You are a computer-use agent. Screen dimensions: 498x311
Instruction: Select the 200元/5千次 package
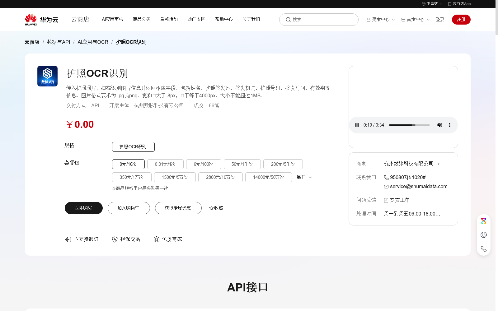pos(283,164)
